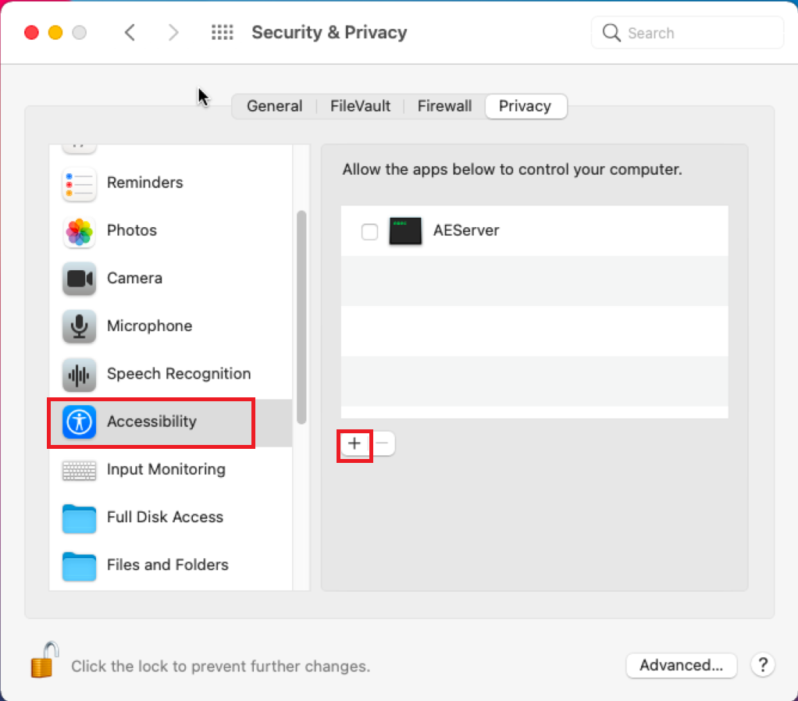
Task: Select Full Disk Access folder icon
Action: [79, 518]
